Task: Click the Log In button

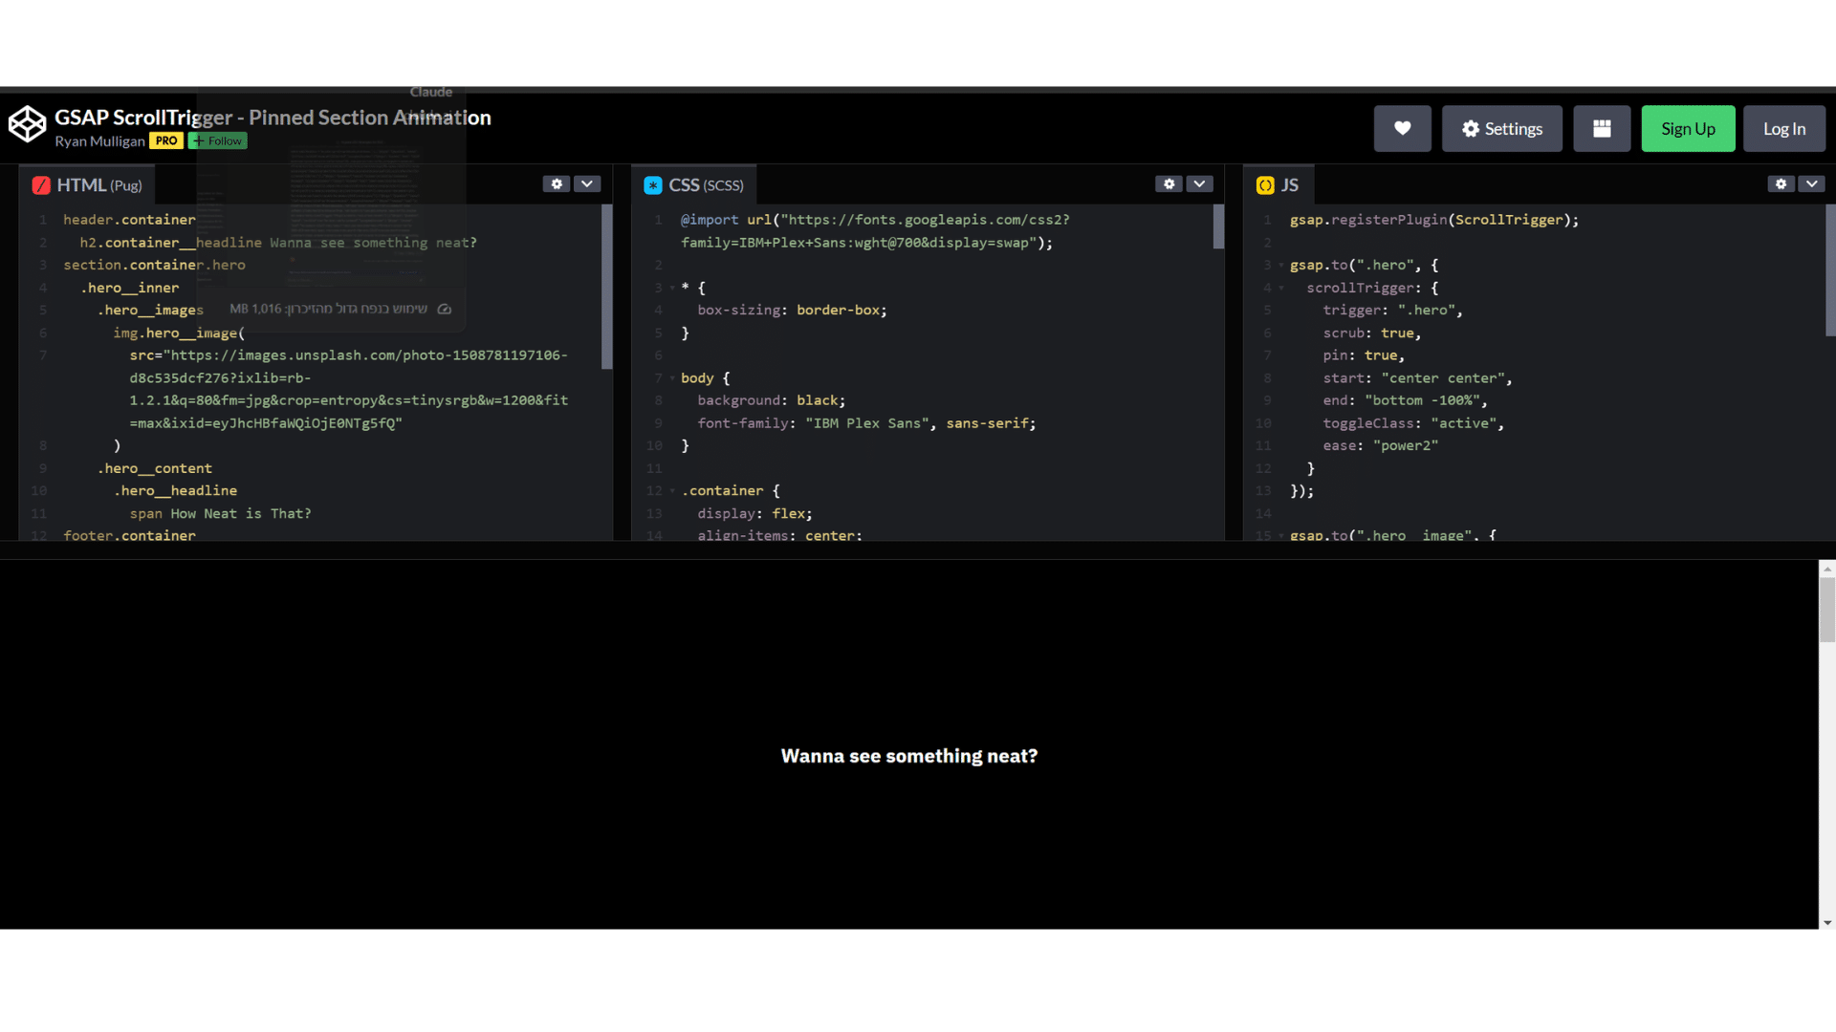Action: tap(1783, 129)
